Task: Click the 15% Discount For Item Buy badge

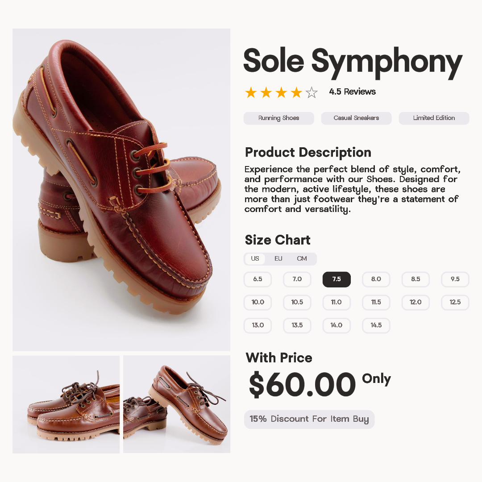Action: tap(309, 420)
